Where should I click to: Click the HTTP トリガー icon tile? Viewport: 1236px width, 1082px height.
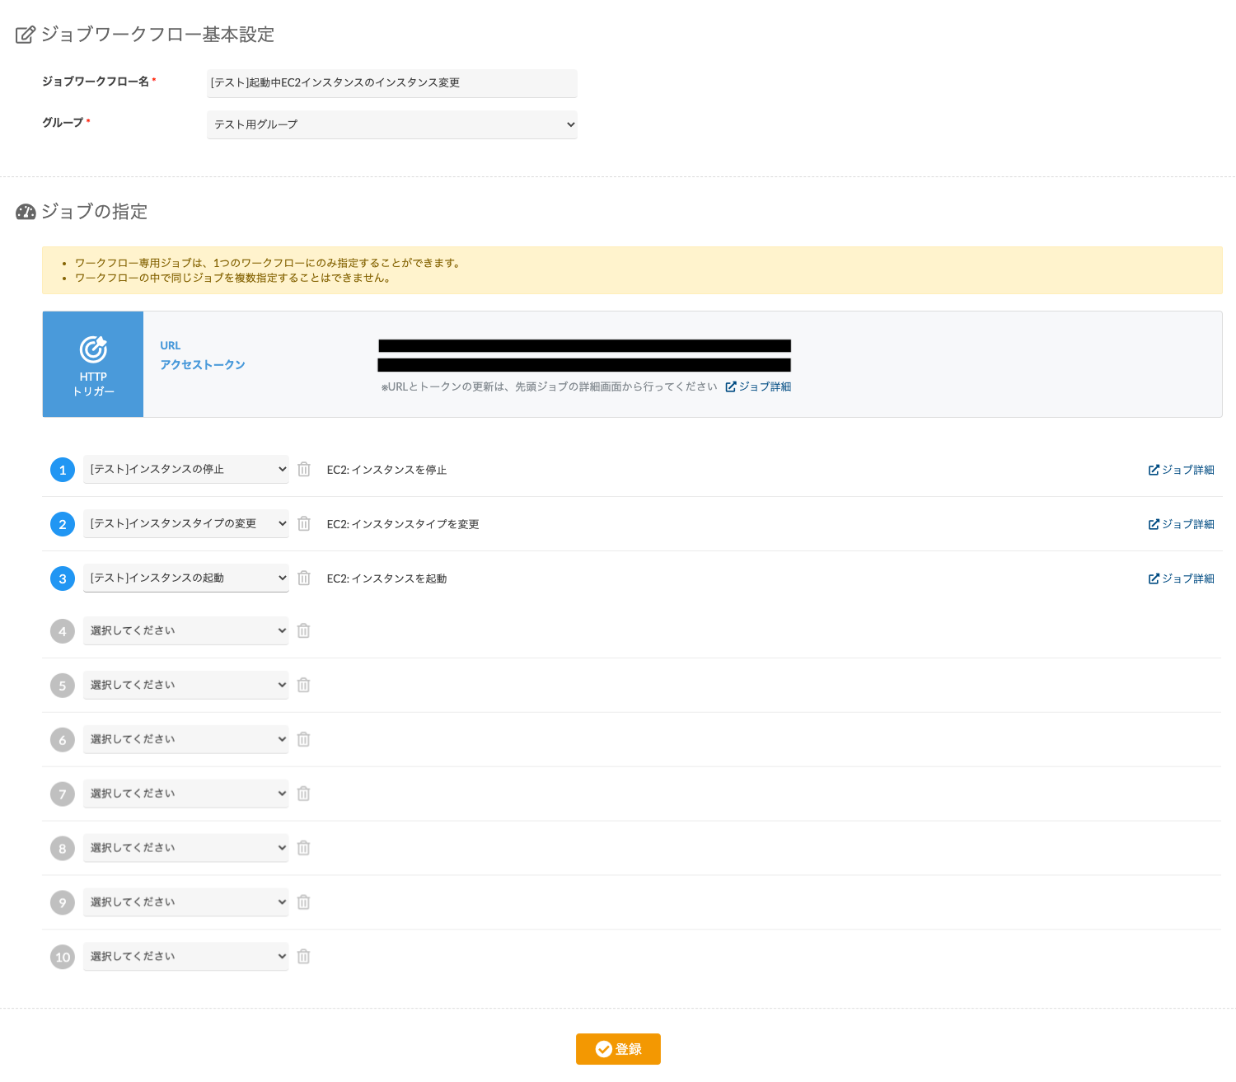coord(93,364)
